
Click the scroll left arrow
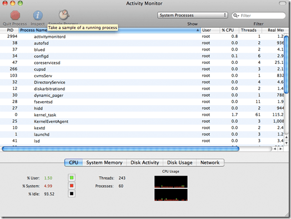(275, 149)
